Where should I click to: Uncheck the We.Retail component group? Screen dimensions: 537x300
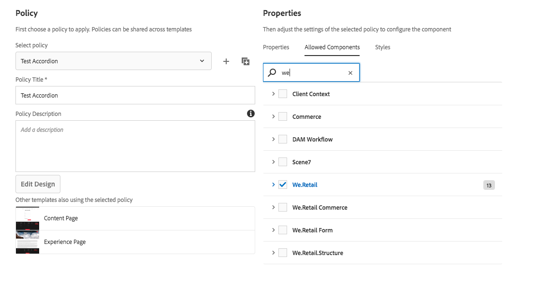pos(282,184)
